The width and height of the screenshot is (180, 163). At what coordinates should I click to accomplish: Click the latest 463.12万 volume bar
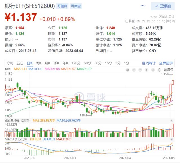click(173, 130)
